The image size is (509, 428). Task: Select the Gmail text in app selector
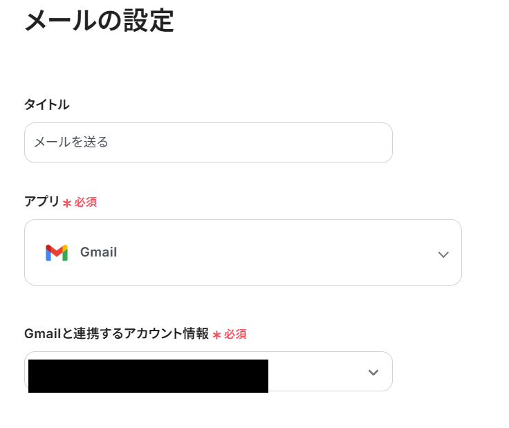(x=98, y=252)
